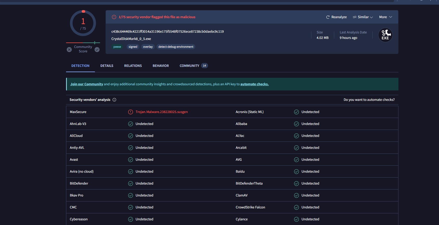Select the overlay tag

(148, 47)
